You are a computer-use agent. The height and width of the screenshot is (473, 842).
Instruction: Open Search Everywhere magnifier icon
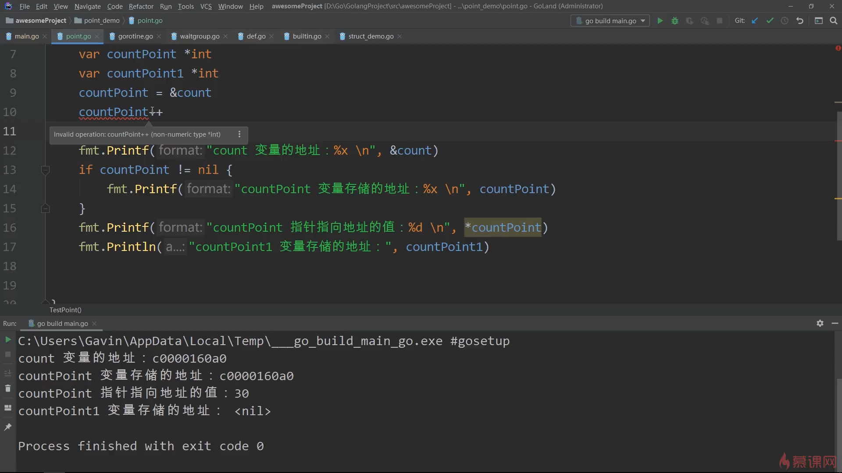[834, 21]
